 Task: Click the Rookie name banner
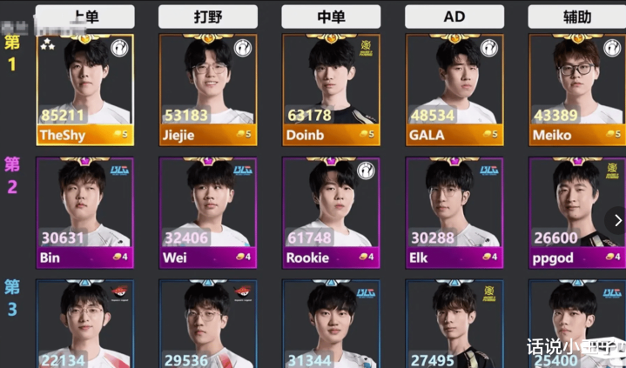(331, 258)
